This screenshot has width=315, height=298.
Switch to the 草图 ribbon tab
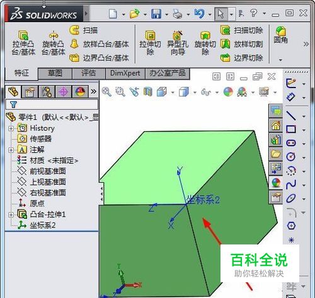[x=55, y=73]
